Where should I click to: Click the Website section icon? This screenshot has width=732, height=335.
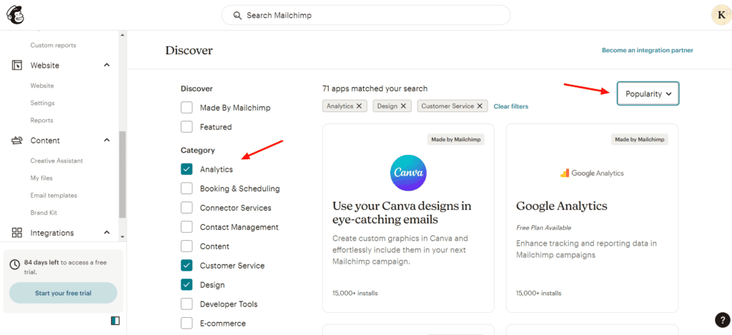[17, 65]
